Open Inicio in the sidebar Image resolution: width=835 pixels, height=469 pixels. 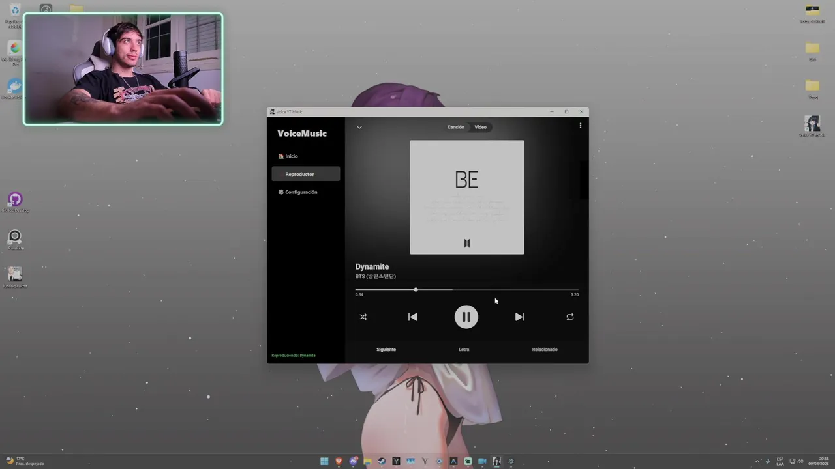(x=305, y=156)
